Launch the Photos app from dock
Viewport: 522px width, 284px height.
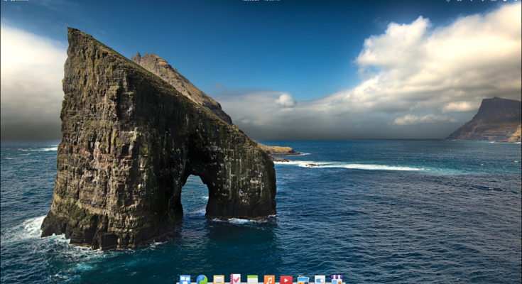click(303, 280)
